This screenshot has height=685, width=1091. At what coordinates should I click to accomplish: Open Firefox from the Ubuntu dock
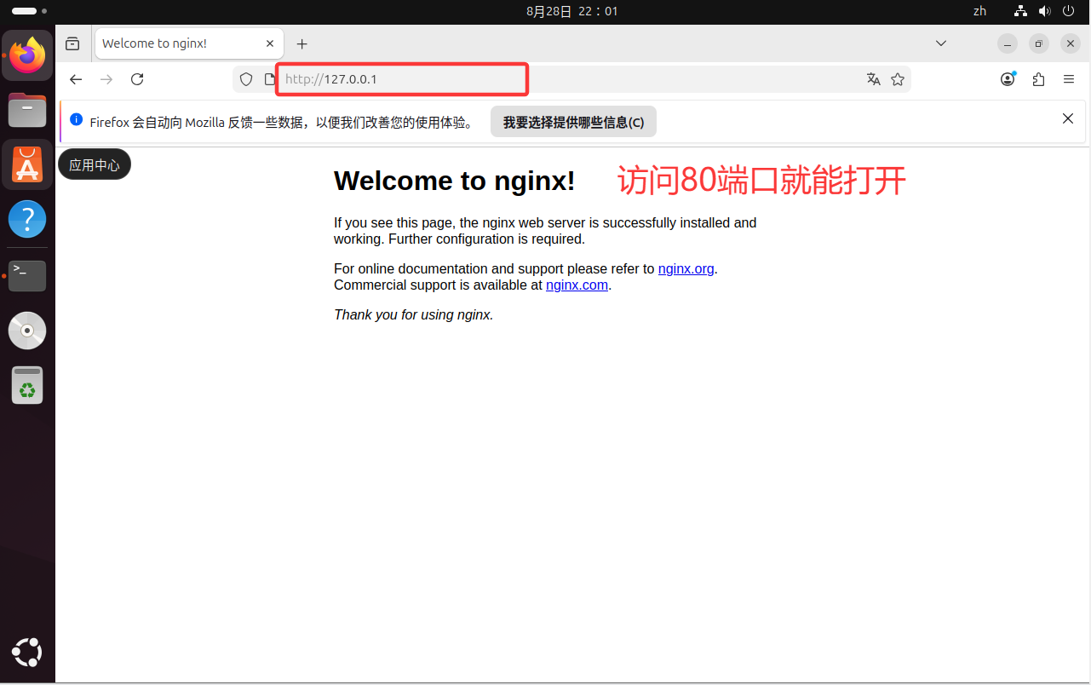[27, 55]
